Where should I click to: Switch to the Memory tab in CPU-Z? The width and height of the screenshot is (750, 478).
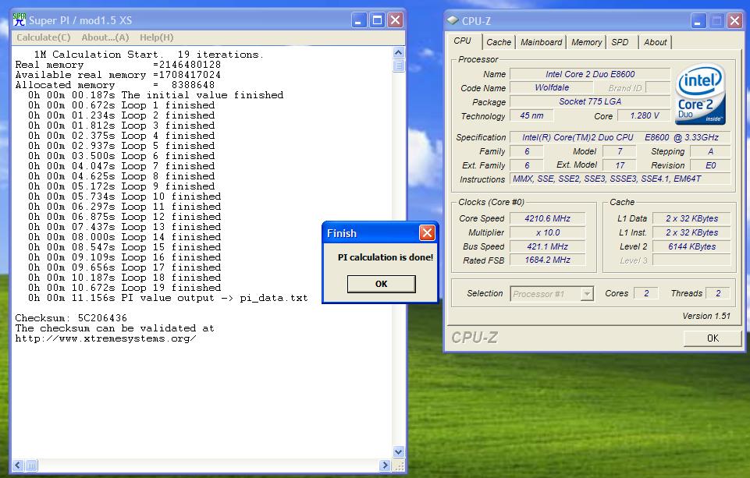(586, 42)
